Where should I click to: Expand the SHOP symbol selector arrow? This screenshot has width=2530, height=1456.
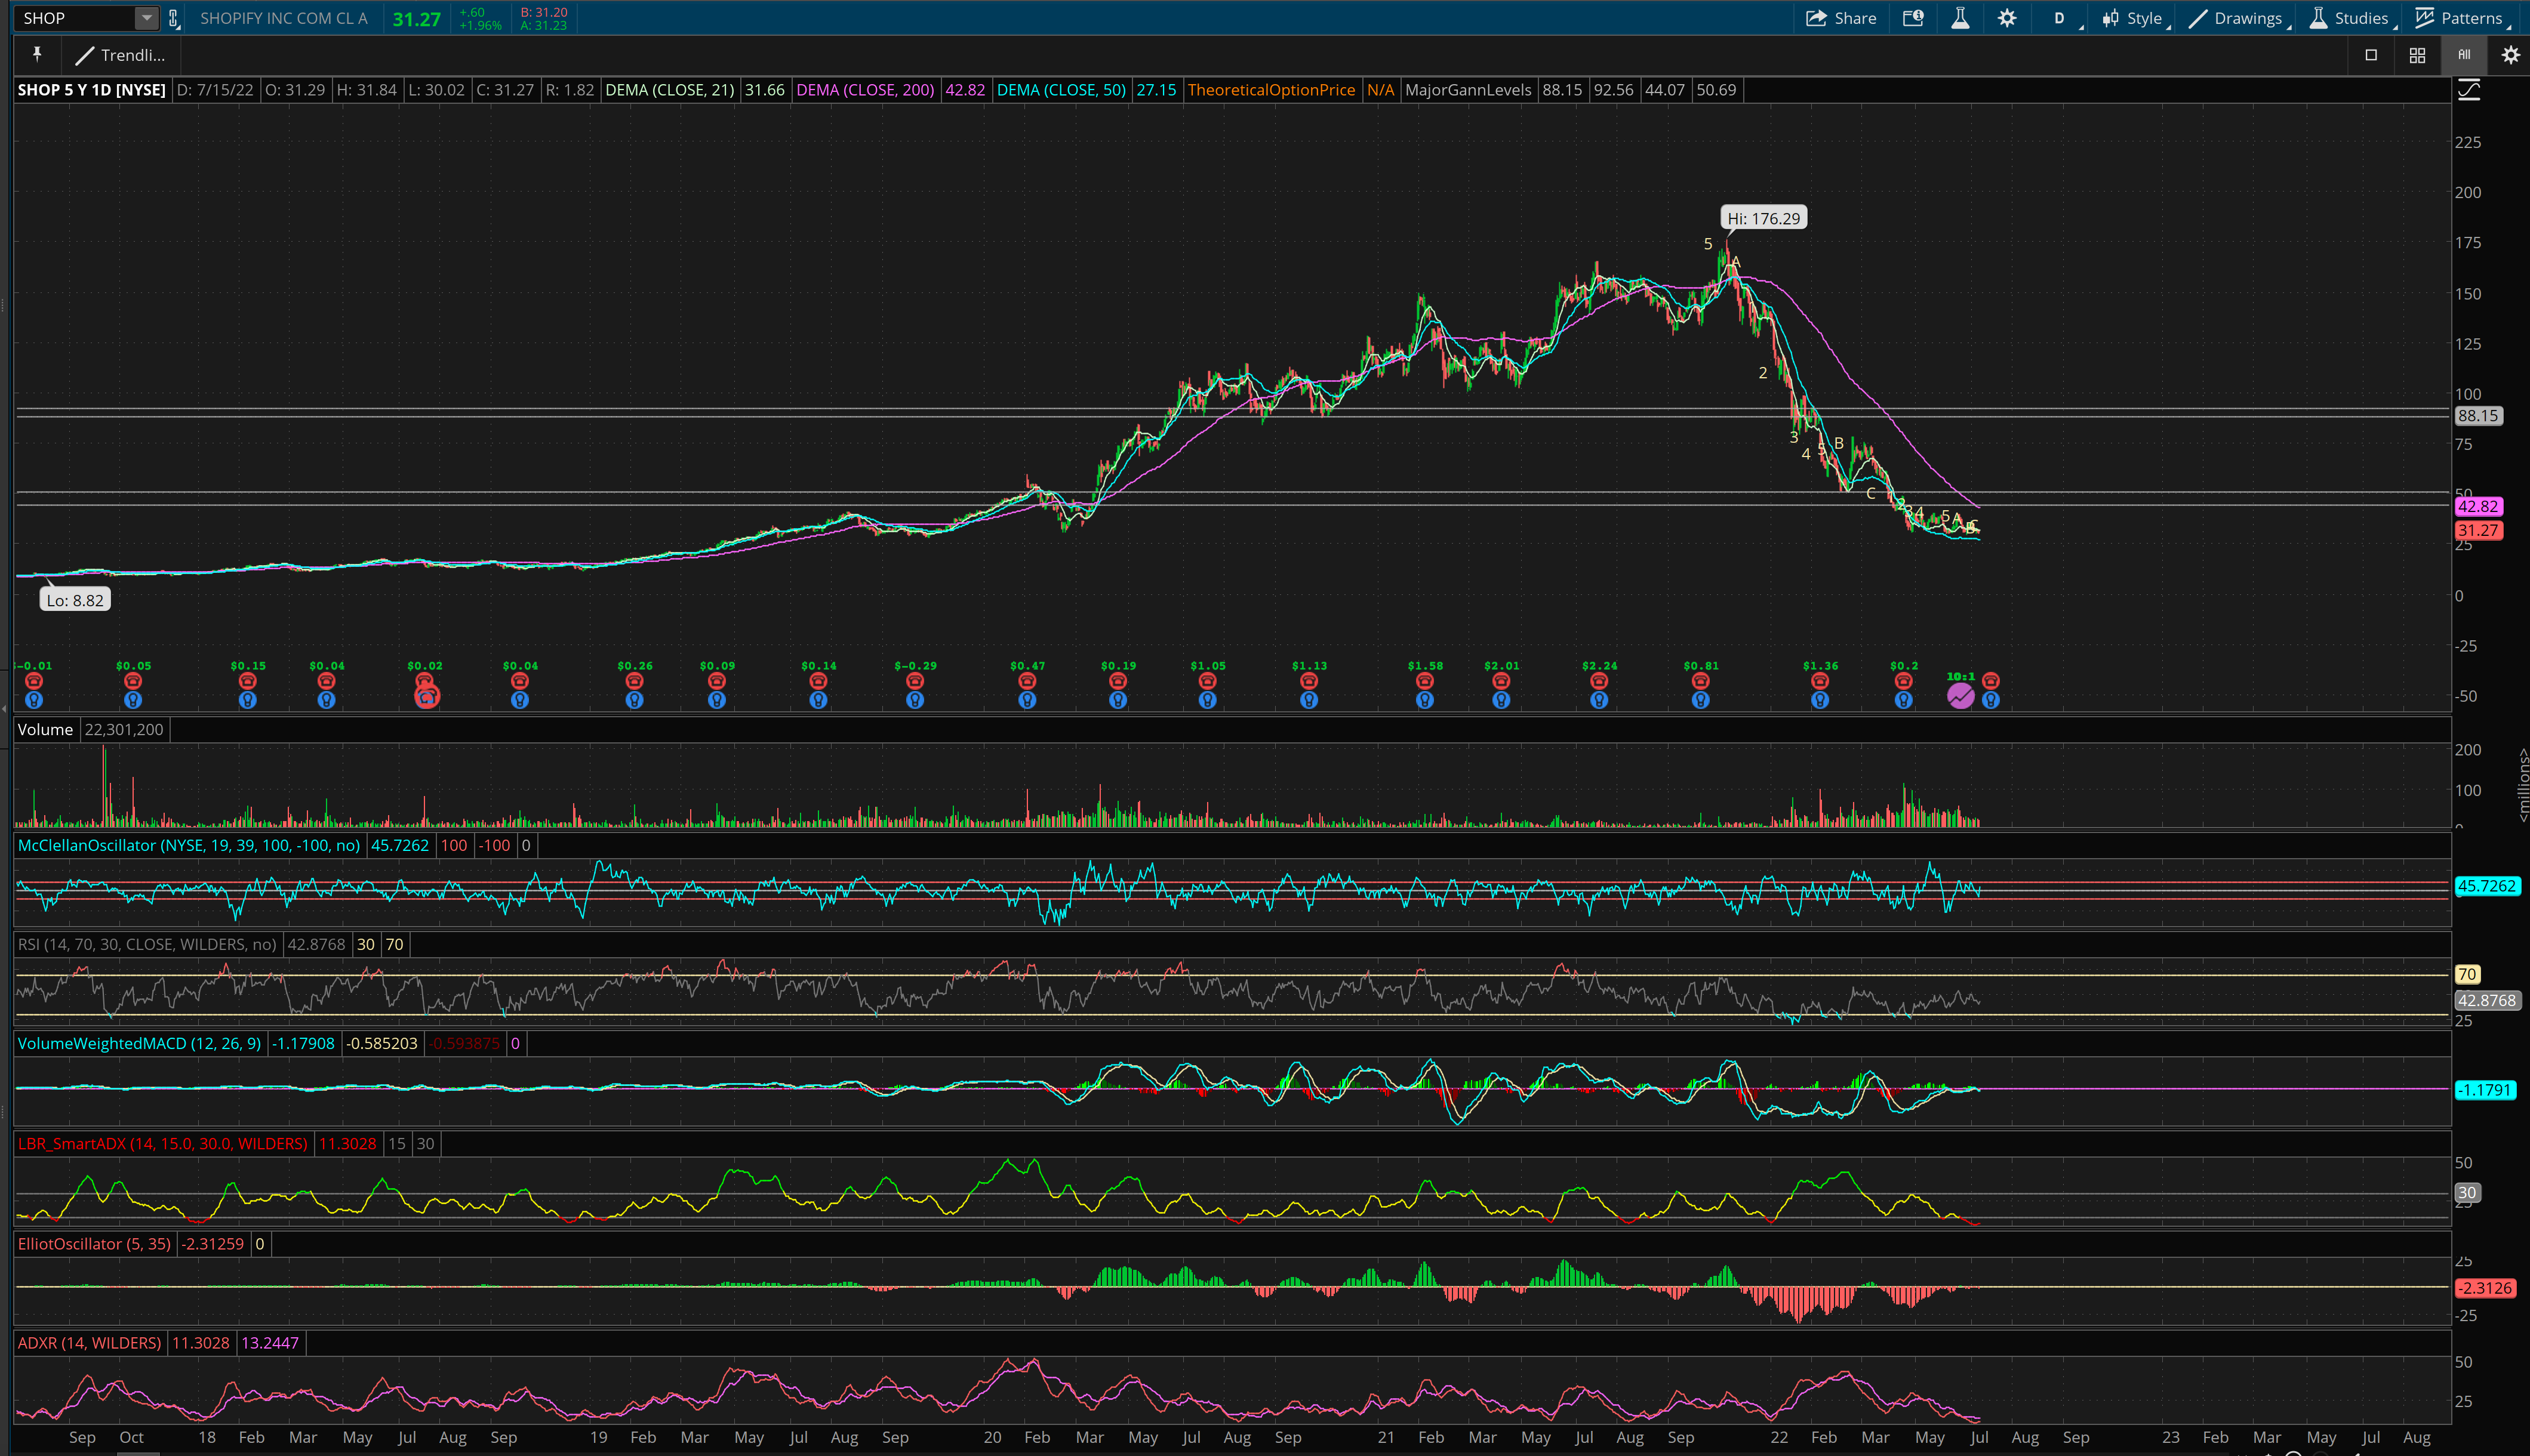pos(146,18)
